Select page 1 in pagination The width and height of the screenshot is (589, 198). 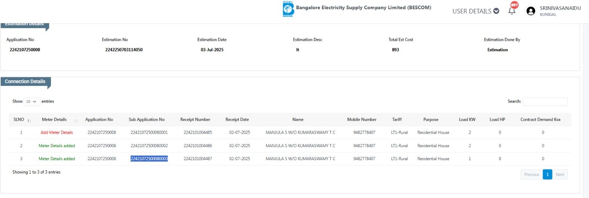(547, 174)
